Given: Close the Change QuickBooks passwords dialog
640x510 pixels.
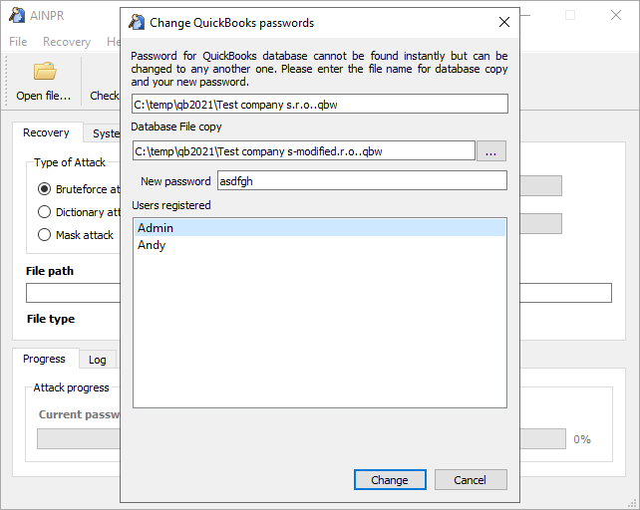Looking at the screenshot, I should point(504,22).
